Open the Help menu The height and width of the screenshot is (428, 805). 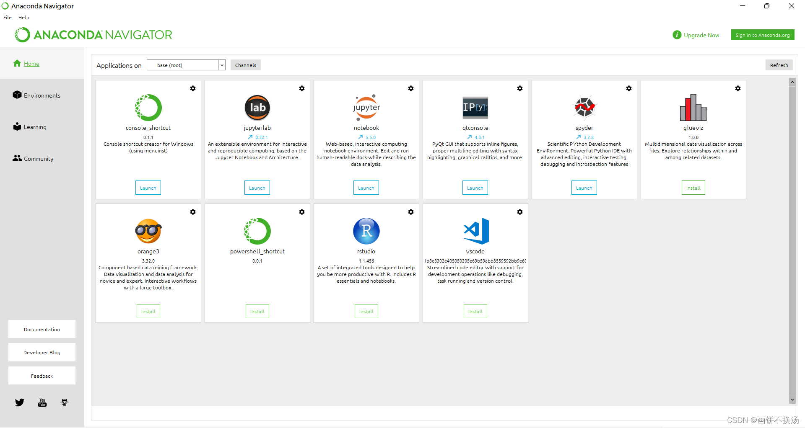(x=23, y=17)
